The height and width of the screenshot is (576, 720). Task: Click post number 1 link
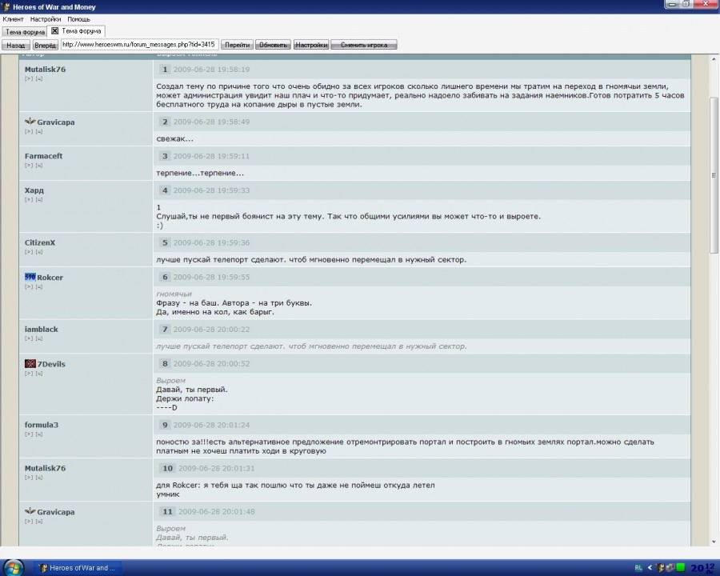pos(165,70)
